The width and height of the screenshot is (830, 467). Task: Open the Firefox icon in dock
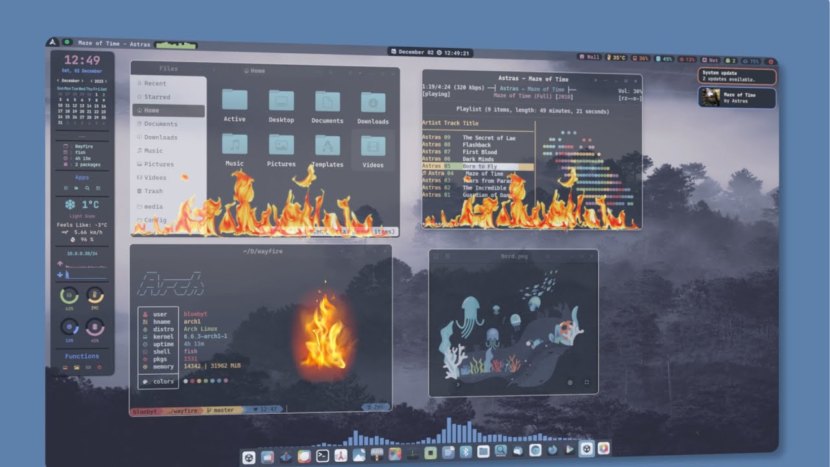(552, 449)
